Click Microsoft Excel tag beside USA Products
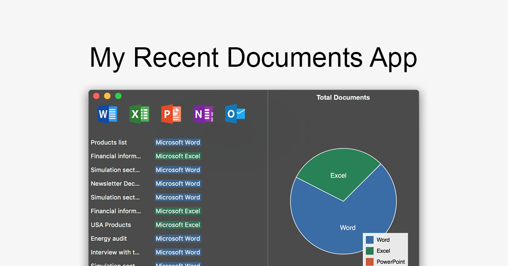This screenshot has width=508, height=266. (x=178, y=225)
